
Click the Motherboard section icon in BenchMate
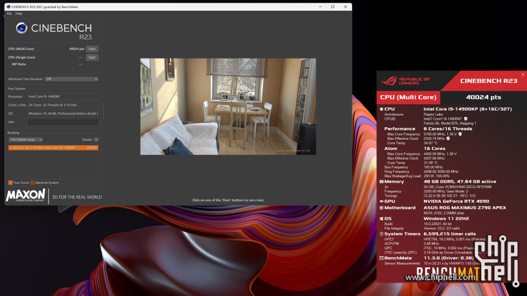(x=381, y=208)
